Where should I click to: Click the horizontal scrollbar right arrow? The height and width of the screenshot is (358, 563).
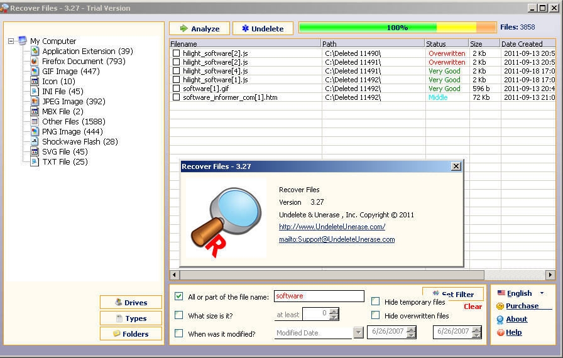[x=550, y=275]
